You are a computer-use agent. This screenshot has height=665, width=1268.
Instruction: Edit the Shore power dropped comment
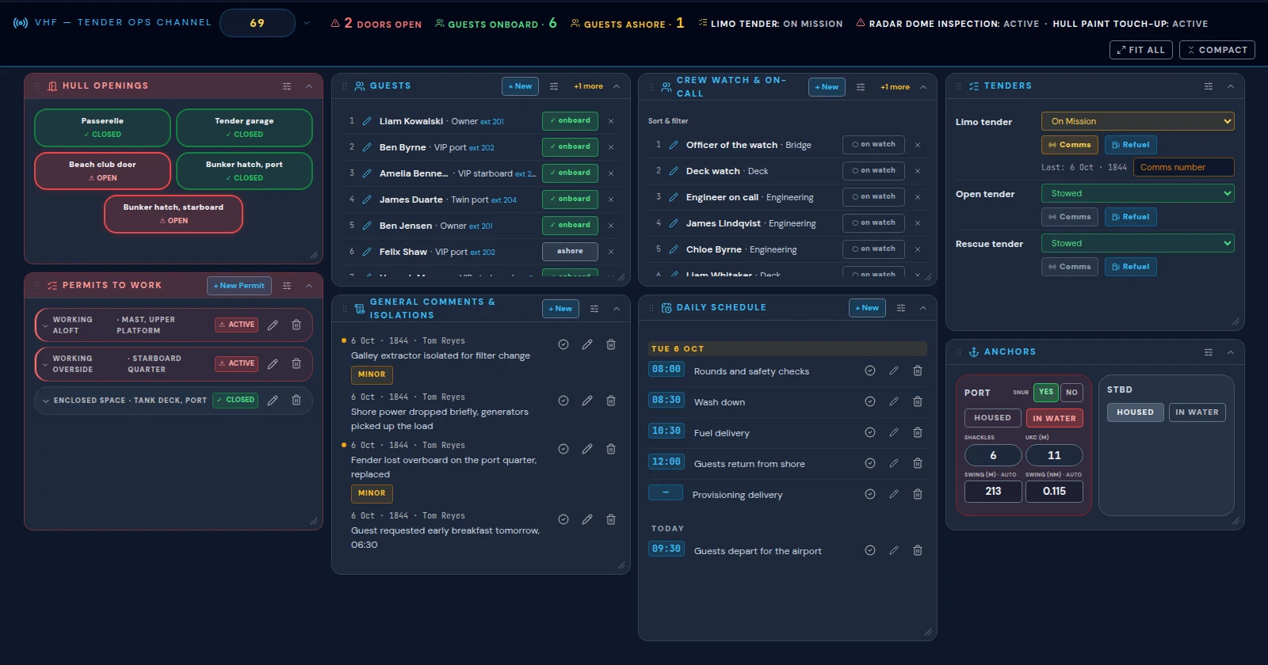coord(587,401)
